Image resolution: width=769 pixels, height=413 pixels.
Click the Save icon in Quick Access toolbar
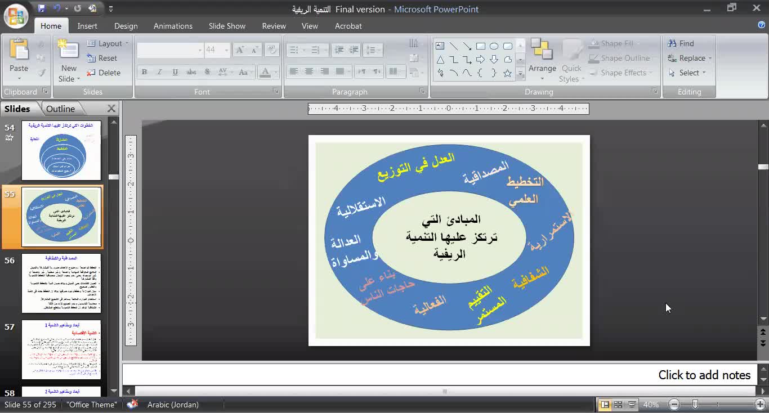pyautogui.click(x=42, y=8)
